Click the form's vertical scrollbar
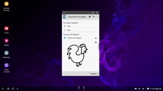Screen dimensions: 163x91 (x=99, y=46)
